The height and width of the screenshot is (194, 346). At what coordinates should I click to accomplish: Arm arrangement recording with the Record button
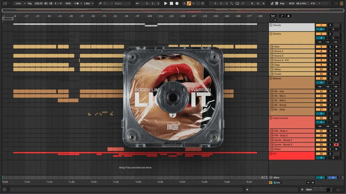coord(177,4)
